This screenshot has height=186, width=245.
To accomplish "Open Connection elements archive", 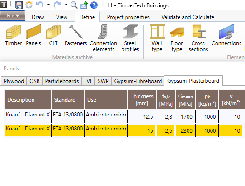I will pos(103,38).
